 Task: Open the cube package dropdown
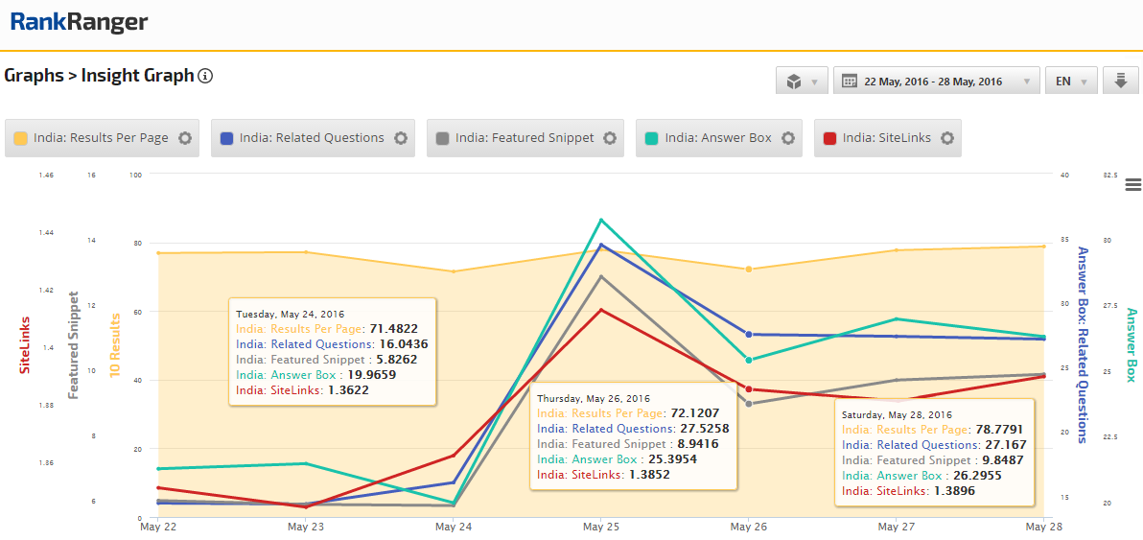802,81
